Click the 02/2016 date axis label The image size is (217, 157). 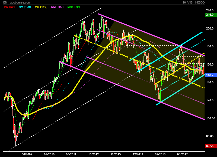coord(160,154)
